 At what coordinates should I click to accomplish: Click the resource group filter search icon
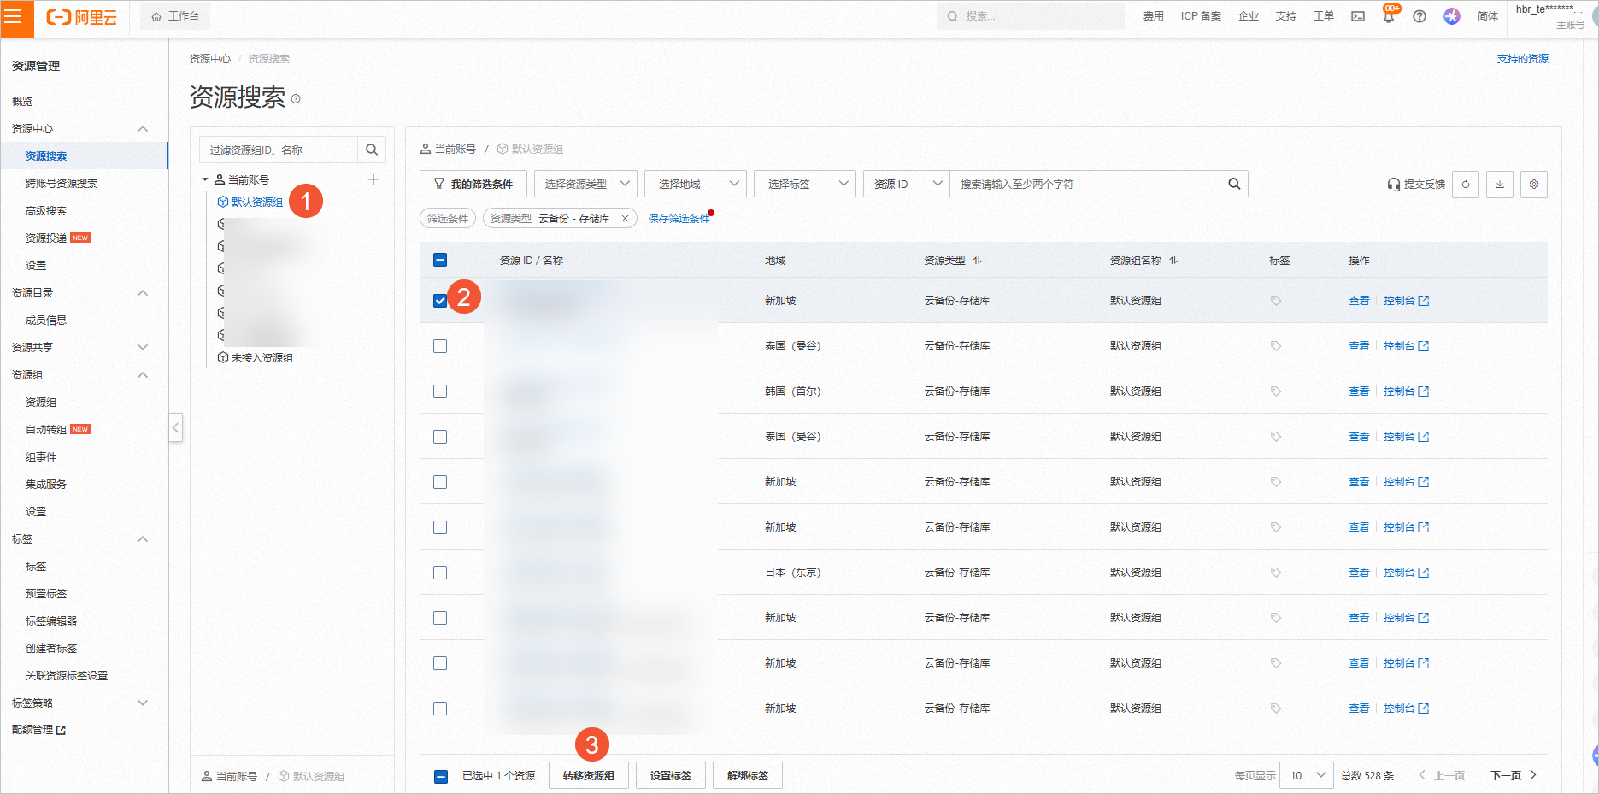pos(372,150)
